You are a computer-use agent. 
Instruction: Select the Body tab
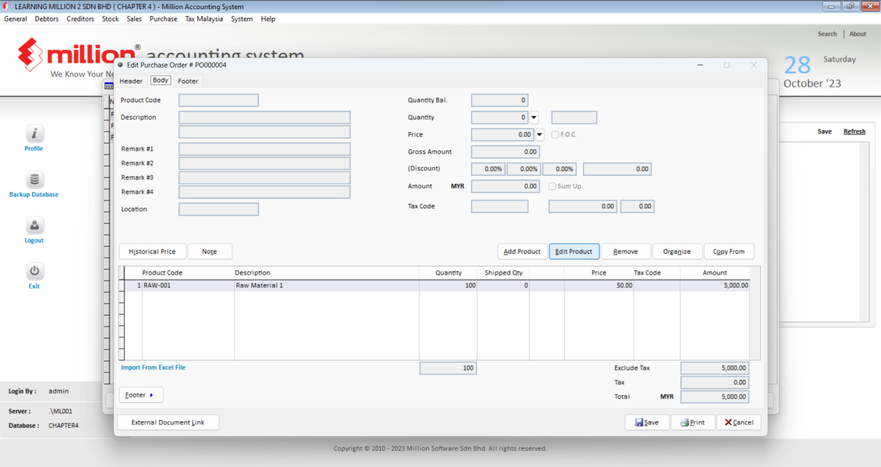tap(161, 80)
